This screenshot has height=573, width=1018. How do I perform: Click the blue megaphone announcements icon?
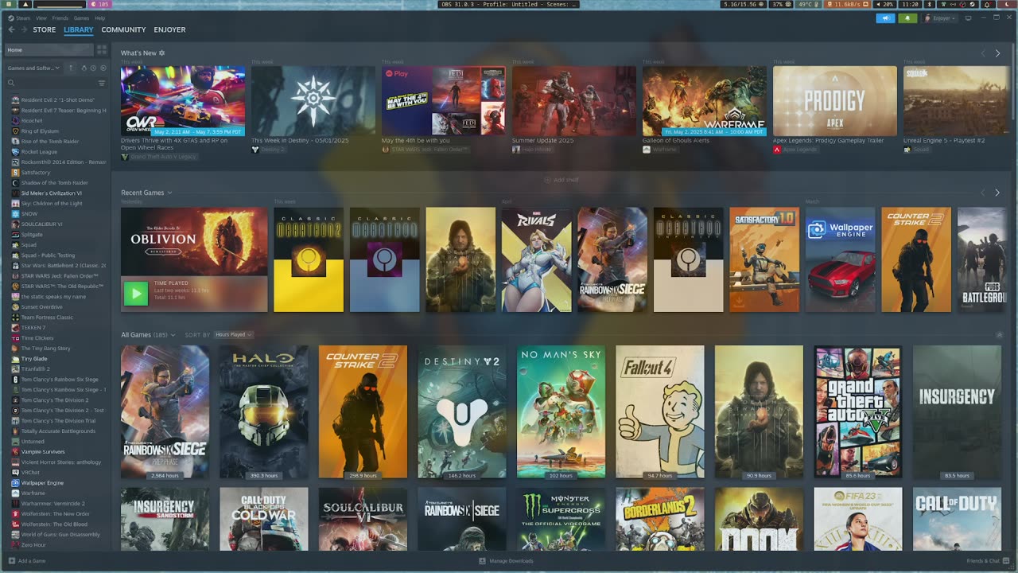point(885,18)
